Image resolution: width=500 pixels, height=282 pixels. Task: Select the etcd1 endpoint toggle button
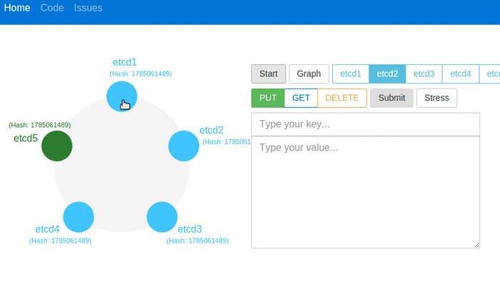351,74
